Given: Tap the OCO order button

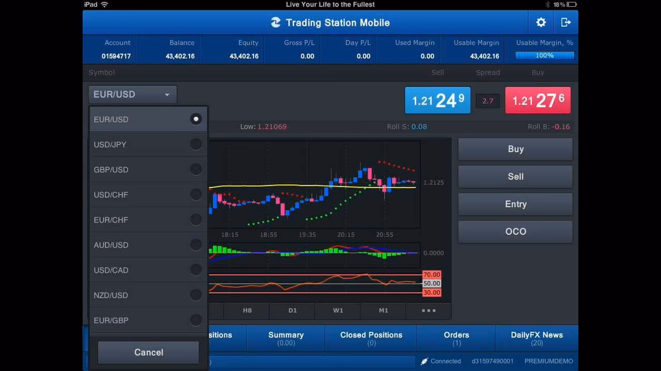Looking at the screenshot, I should (515, 231).
